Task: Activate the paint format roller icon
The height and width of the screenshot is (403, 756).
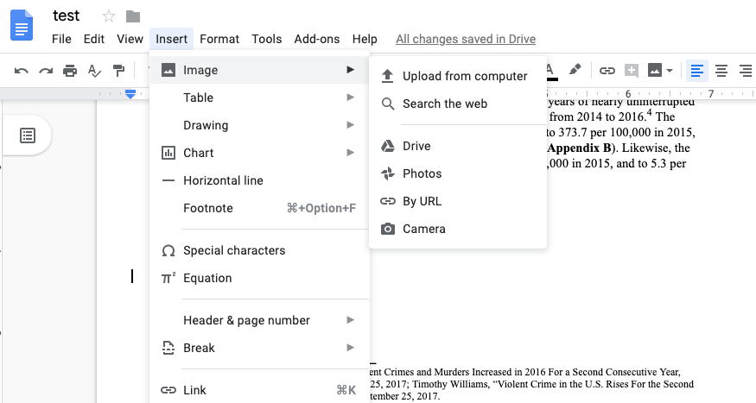Action: 118,70
